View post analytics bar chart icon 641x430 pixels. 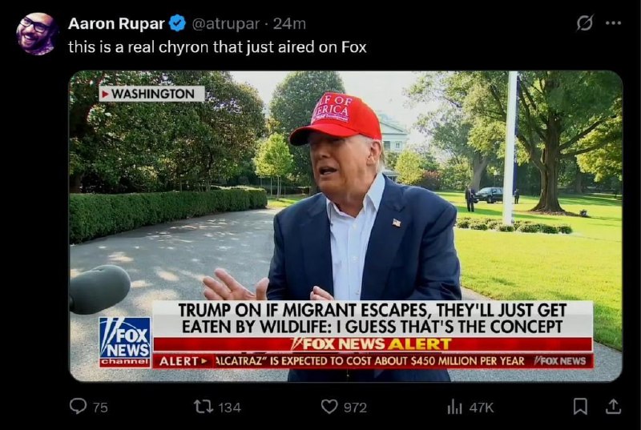pos(454,407)
